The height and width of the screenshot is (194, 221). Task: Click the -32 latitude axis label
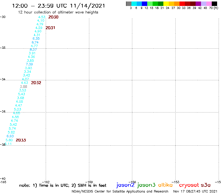pos(3,48)
